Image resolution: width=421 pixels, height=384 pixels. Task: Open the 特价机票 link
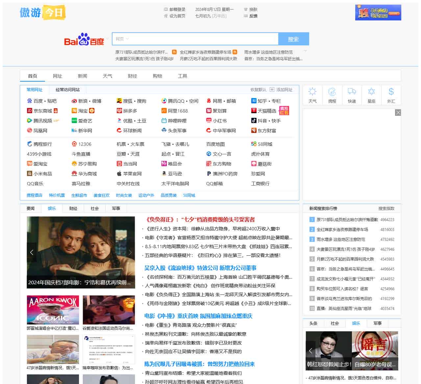click(x=57, y=195)
